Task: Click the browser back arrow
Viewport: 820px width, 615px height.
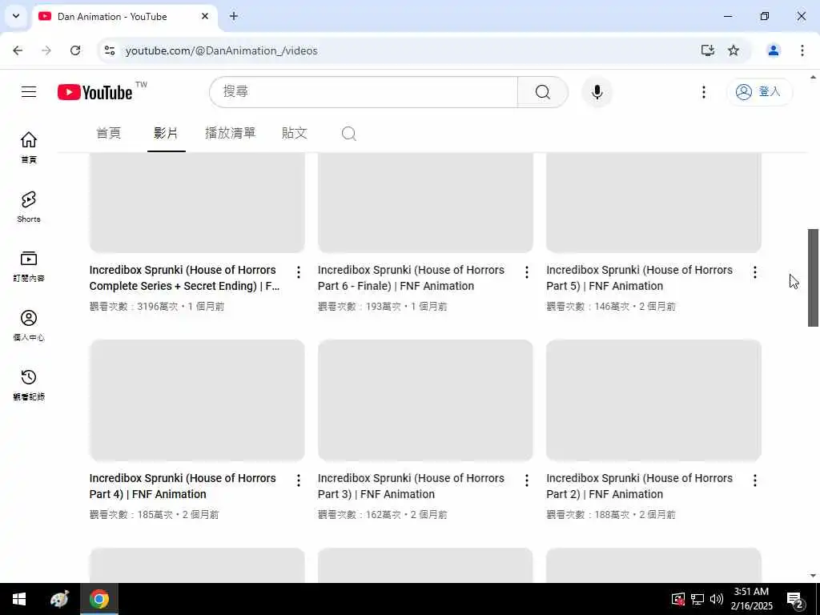Action: [x=18, y=50]
